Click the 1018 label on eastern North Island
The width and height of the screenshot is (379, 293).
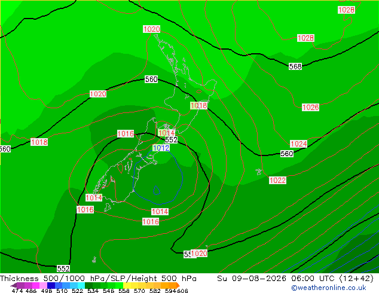tap(199, 105)
